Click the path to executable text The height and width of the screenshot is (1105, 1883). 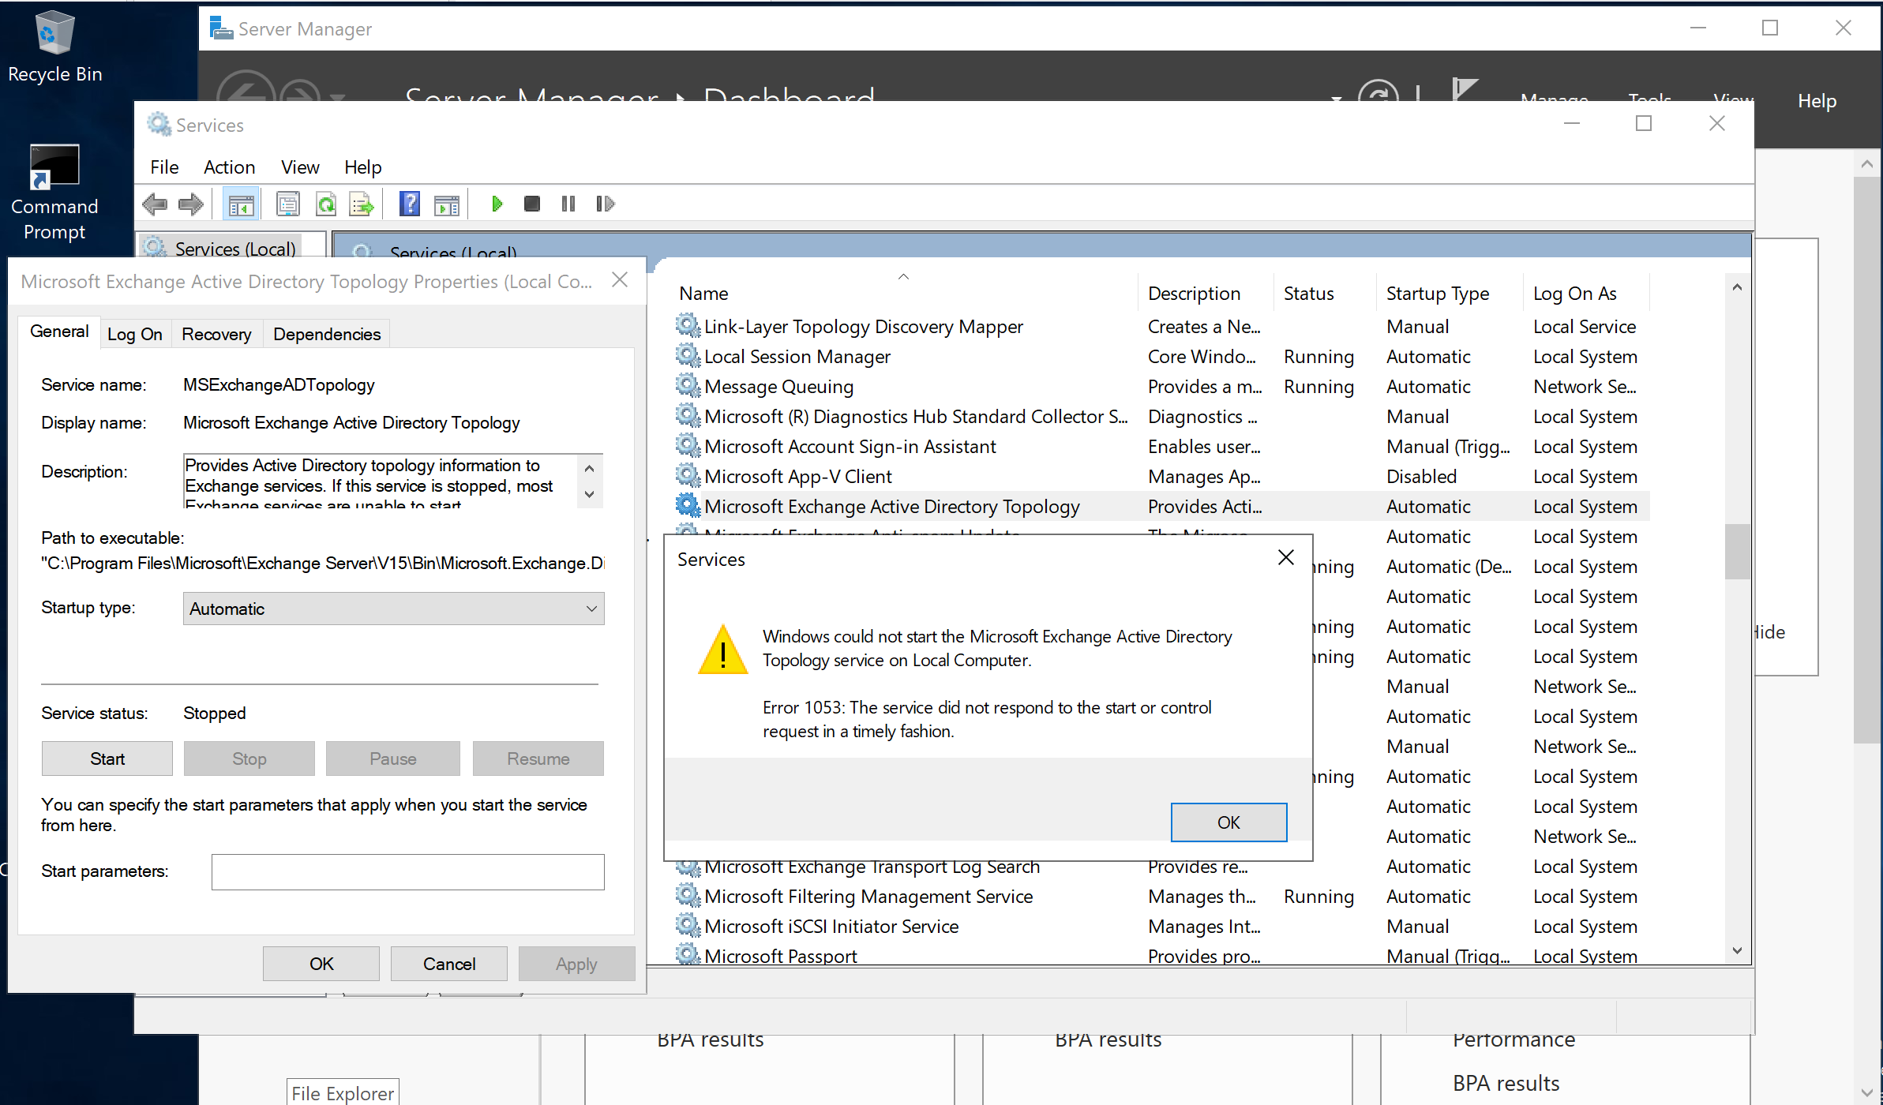(322, 564)
